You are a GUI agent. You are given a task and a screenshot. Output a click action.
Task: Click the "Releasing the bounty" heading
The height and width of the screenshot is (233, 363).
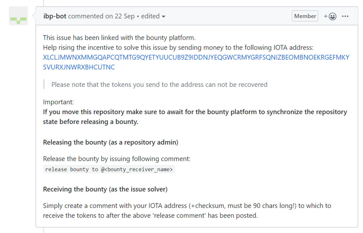(x=110, y=142)
